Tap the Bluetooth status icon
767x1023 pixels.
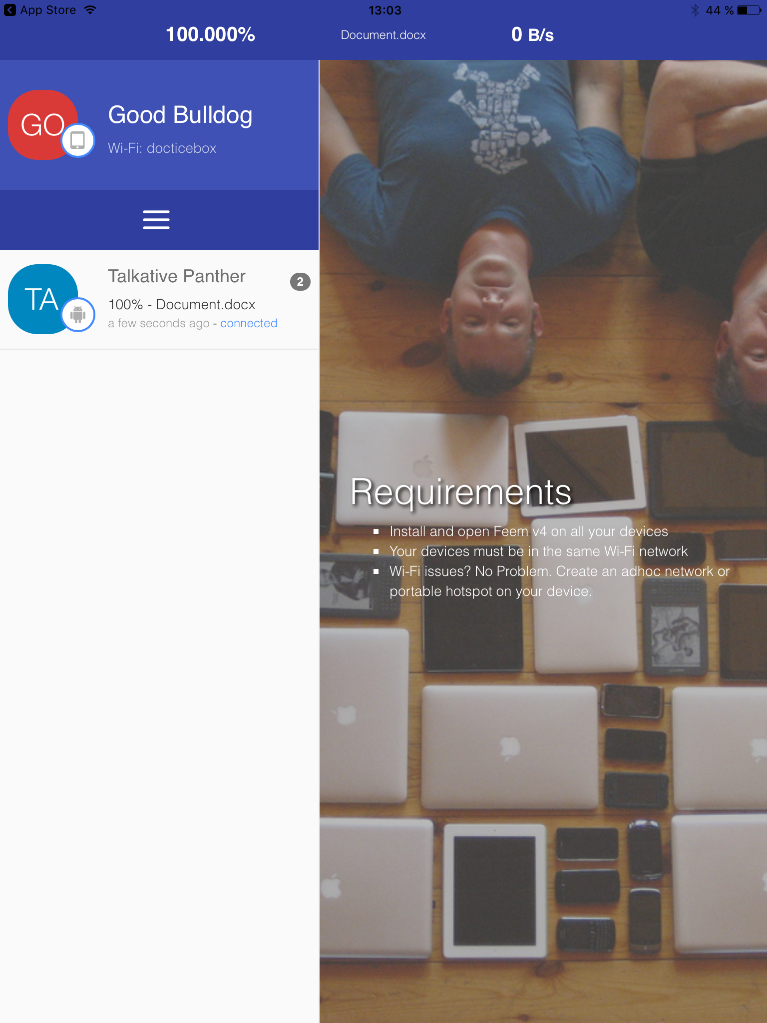(x=695, y=10)
